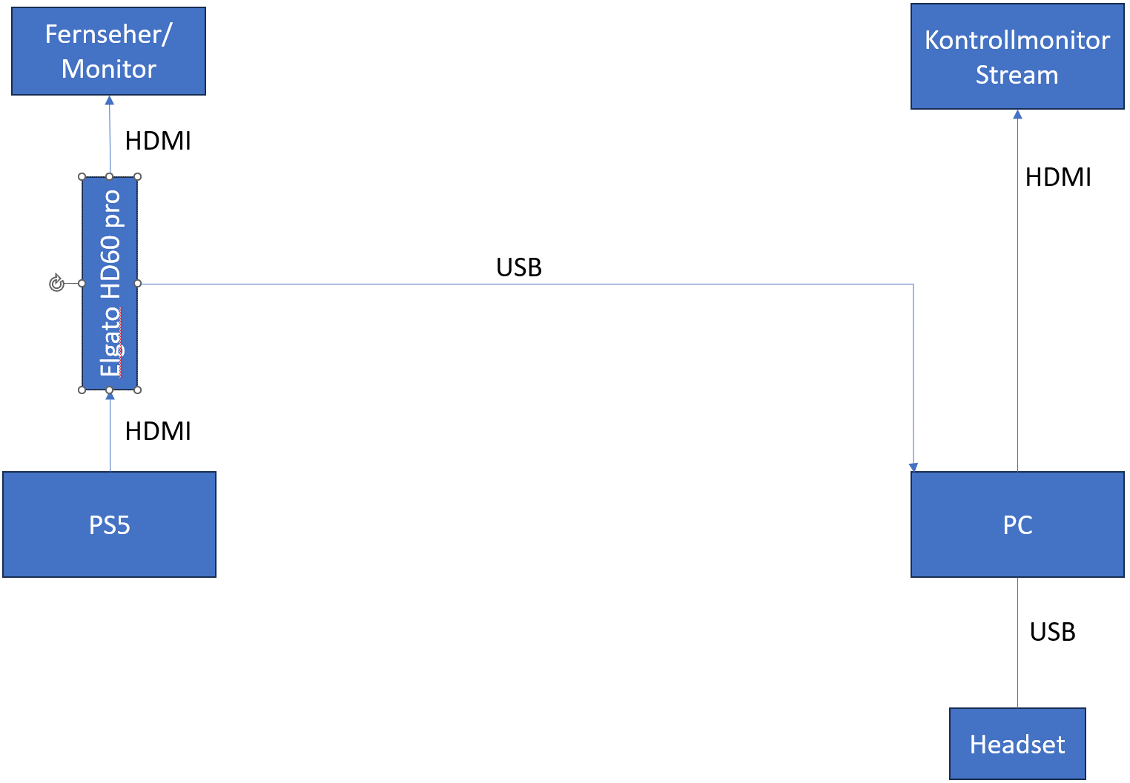Click the left-middle resize handle of Elgato shape
This screenshot has height=783, width=1130.
[x=82, y=283]
